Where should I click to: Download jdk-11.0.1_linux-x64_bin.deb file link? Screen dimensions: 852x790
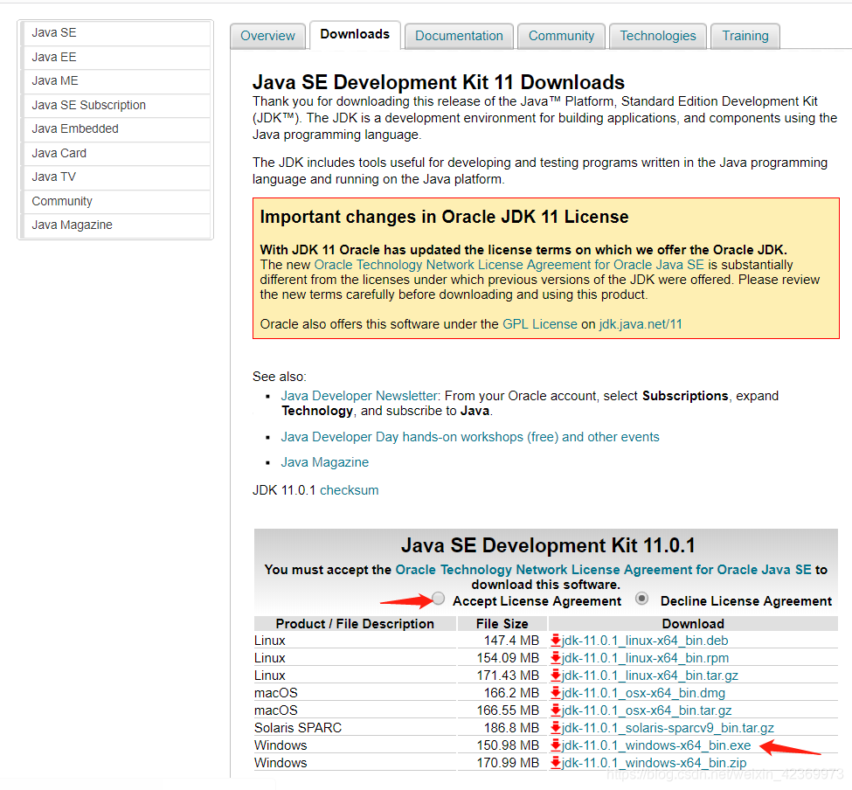tap(645, 640)
